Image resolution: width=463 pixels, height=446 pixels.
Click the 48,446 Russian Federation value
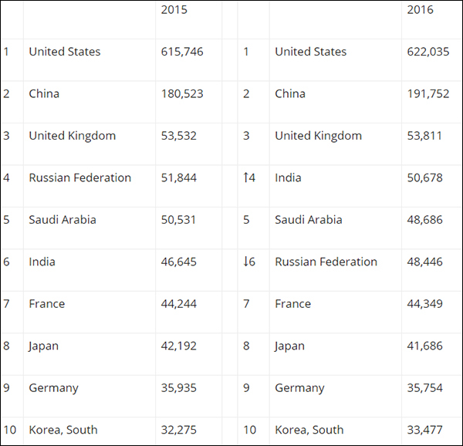click(425, 262)
